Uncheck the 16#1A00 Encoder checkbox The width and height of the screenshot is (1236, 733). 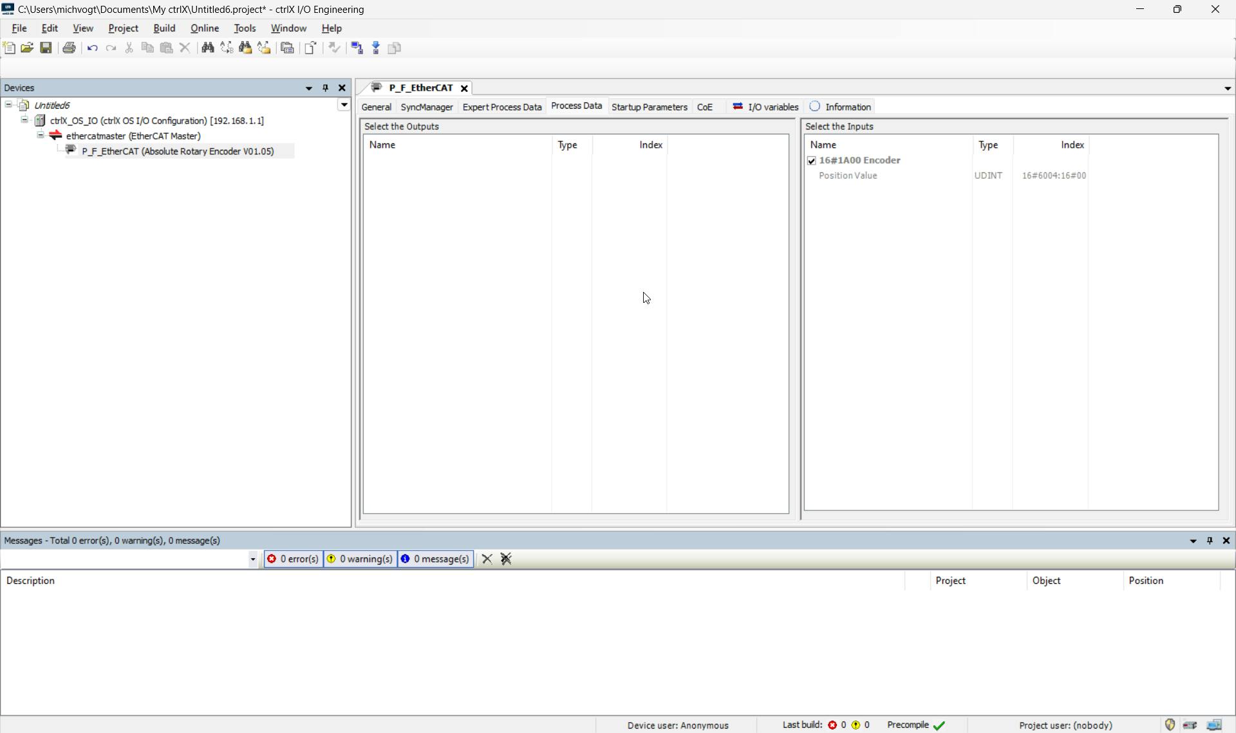click(812, 161)
